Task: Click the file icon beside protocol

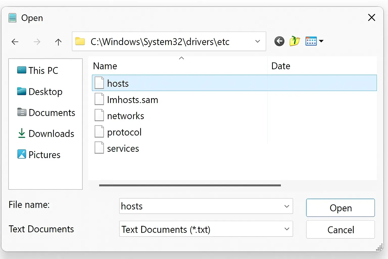Action: tap(99, 131)
